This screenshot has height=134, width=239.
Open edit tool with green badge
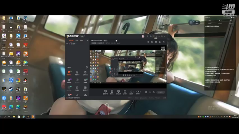tap(85, 81)
